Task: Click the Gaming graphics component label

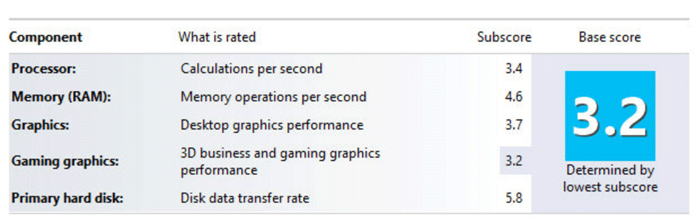Action: (65, 161)
